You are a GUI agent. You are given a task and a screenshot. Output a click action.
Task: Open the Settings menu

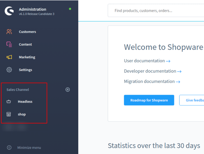(x=25, y=70)
